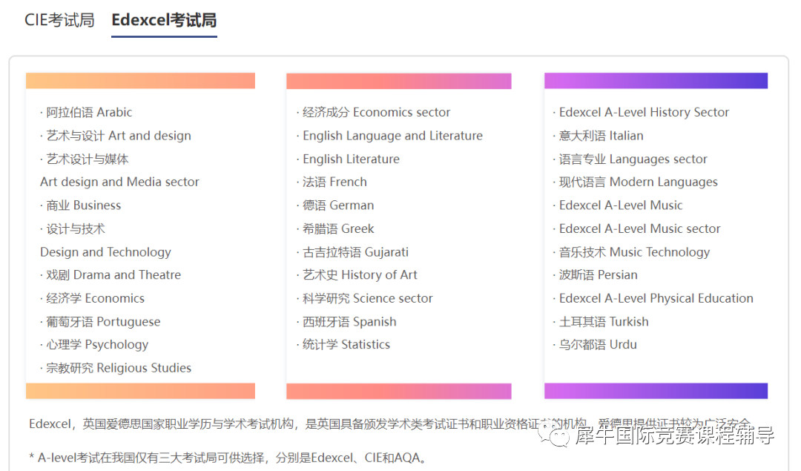The height and width of the screenshot is (471, 801).
Task: Select the 统计学 Statistics subject
Action: click(x=346, y=345)
